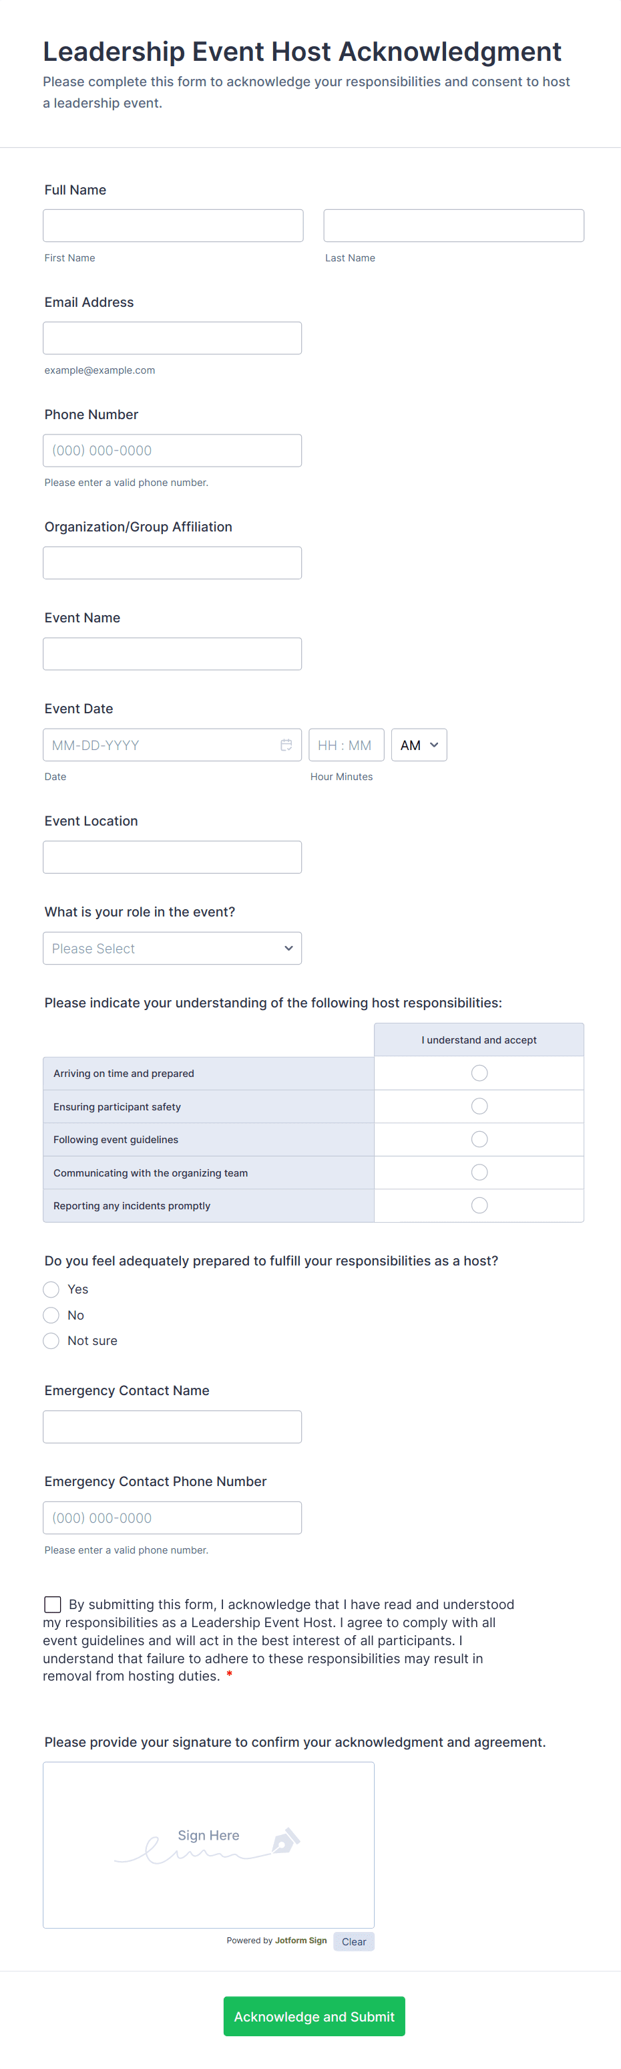
Task: Click the Event Location field
Action: click(172, 856)
